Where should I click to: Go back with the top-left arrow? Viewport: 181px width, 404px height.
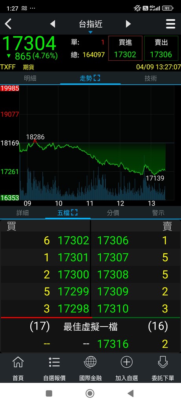click(8, 24)
